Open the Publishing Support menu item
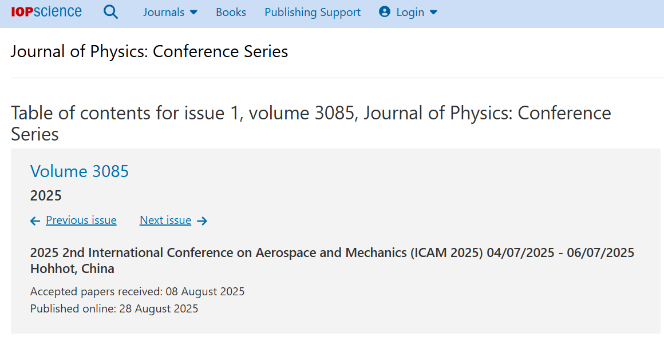This screenshot has height=341, width=664. (313, 12)
